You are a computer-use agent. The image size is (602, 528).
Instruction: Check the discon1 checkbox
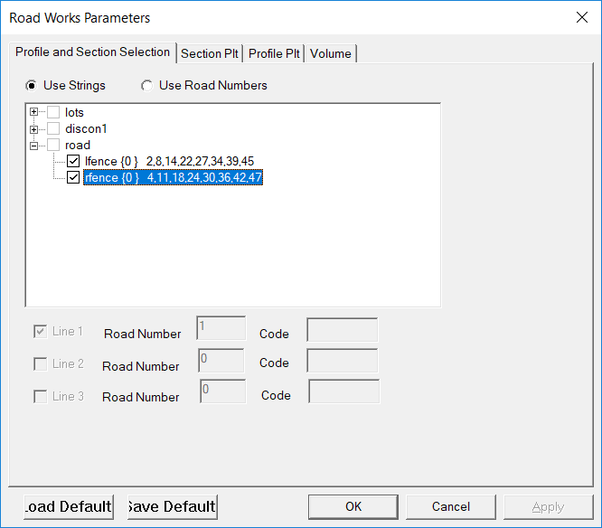(53, 129)
